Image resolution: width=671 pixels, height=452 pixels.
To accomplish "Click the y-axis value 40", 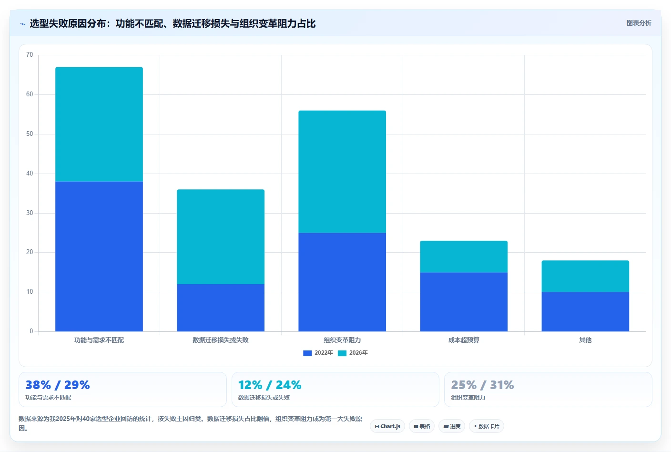I will pyautogui.click(x=30, y=174).
